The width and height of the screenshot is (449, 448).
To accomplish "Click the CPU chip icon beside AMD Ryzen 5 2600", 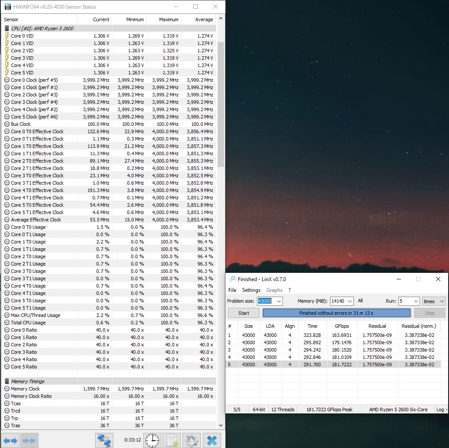I will pos(7,29).
